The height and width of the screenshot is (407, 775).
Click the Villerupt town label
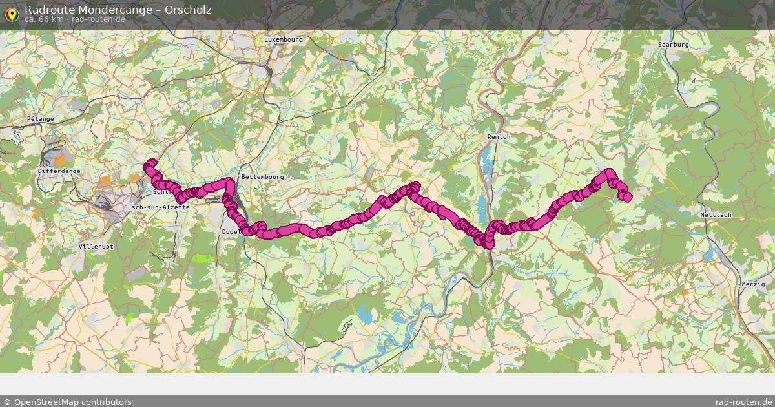(x=96, y=247)
